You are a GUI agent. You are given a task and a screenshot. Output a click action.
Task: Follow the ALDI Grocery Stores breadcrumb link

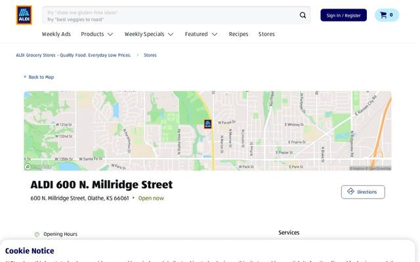73,55
